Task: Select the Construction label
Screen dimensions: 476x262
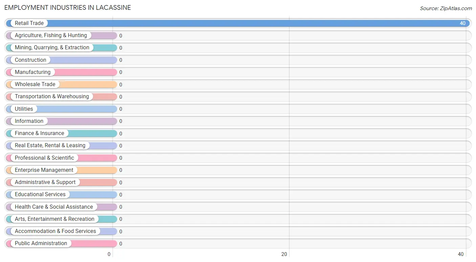Action: (30, 60)
